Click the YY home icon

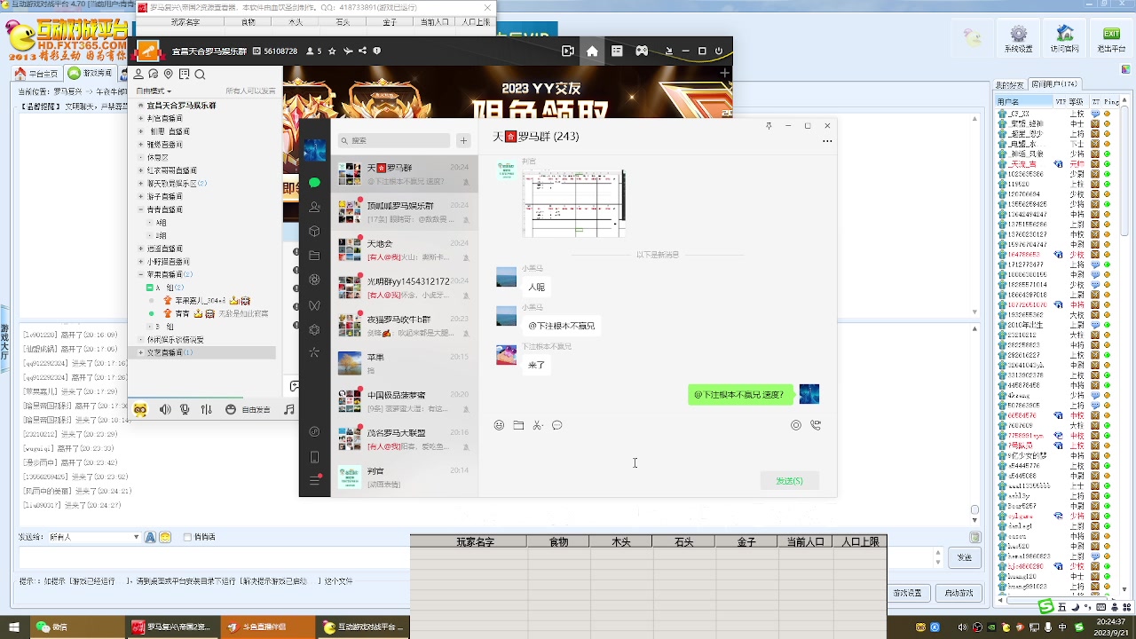pyautogui.click(x=592, y=51)
